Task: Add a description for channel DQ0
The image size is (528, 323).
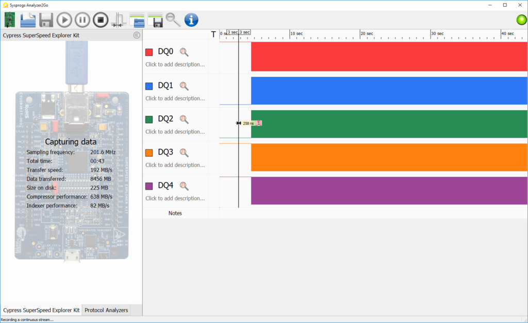Action: pos(175,65)
